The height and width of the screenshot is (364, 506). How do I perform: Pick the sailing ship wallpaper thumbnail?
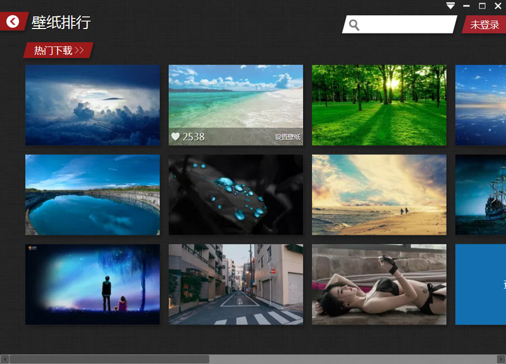tap(481, 195)
